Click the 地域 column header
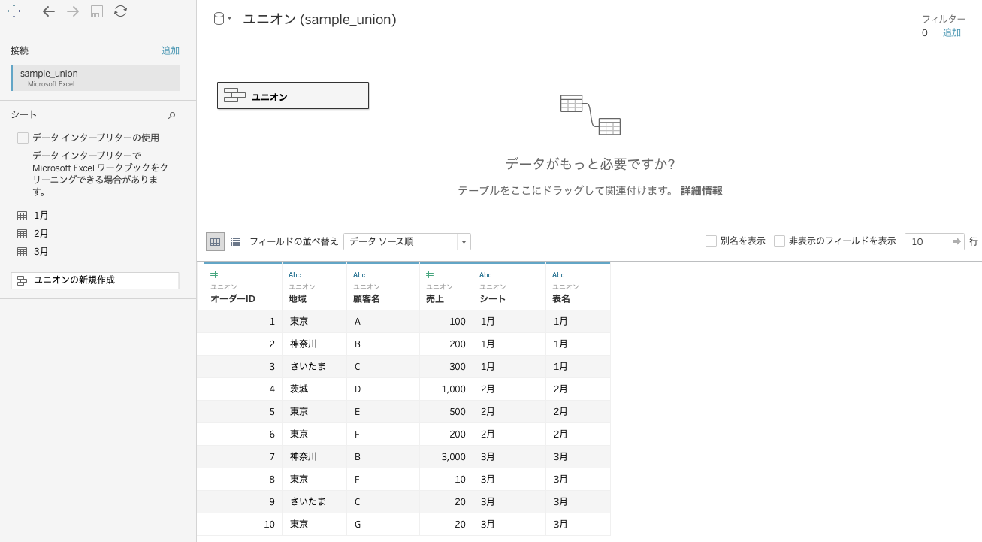This screenshot has width=982, height=542. 314,286
